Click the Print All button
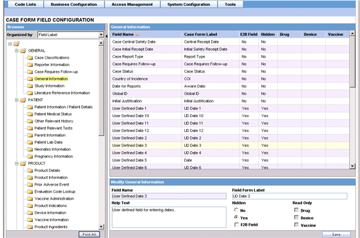Viewport: 360px width, 238px height. 89,234
